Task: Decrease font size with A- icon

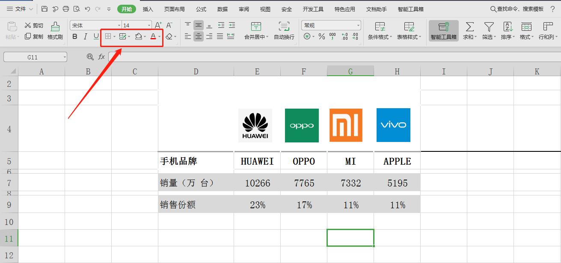Action: tap(169, 26)
